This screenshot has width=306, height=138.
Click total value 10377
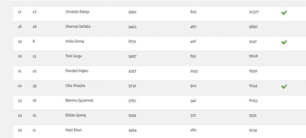(x=254, y=12)
